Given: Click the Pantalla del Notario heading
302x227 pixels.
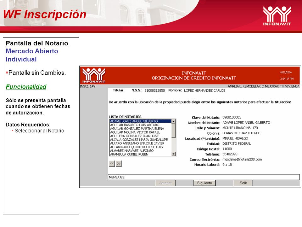Looking at the screenshot, I should click(37, 43).
